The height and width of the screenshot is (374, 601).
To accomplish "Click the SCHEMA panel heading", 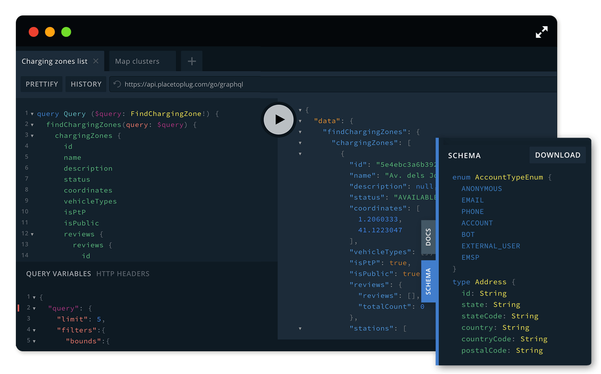I will 464,156.
